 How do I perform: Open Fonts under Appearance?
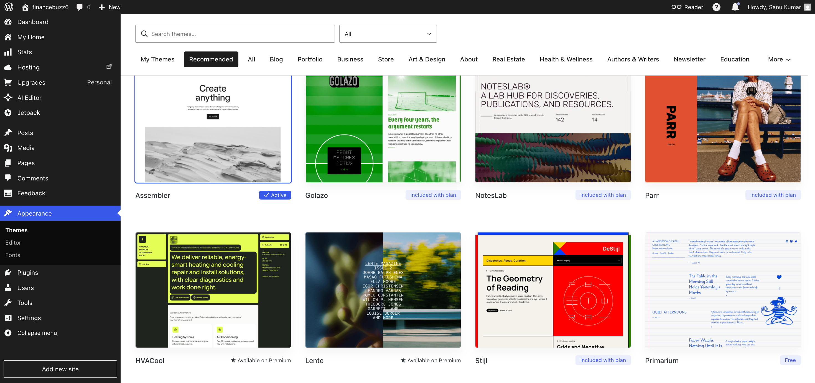click(x=13, y=255)
